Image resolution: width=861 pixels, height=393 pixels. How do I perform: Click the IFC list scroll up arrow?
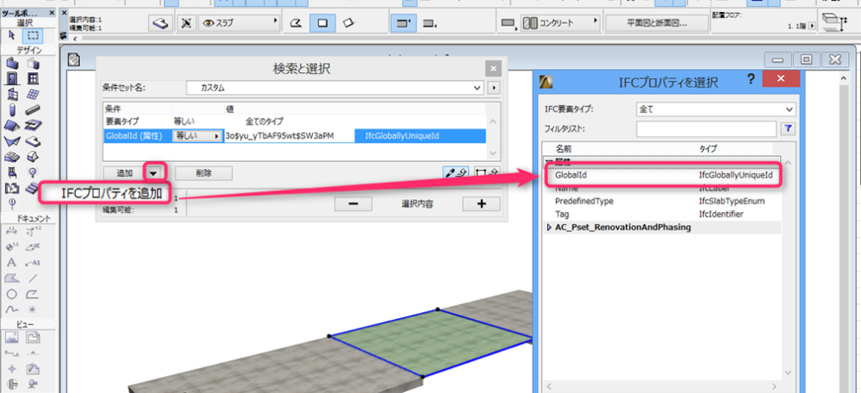click(x=787, y=163)
